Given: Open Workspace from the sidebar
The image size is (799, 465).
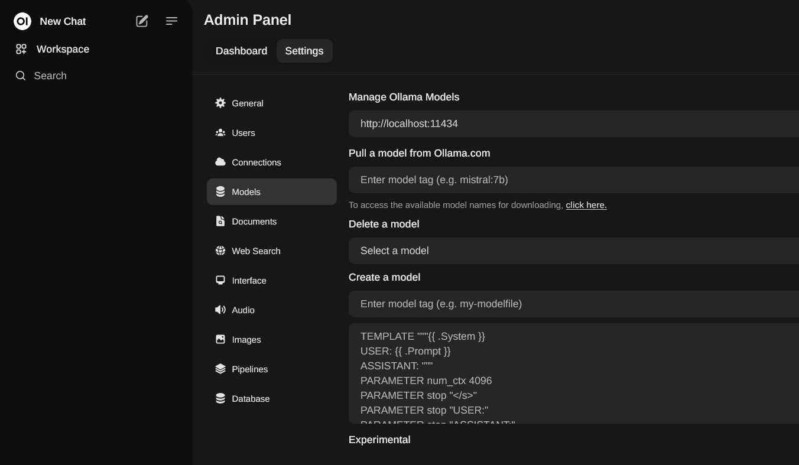Looking at the screenshot, I should pos(63,49).
